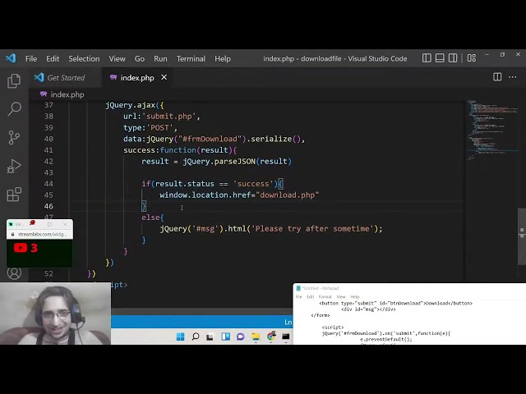Open the Run and Debug view
This screenshot has width=526, height=394.
[14, 166]
